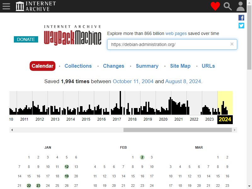Switch to the Changes tab
The image size is (252, 189).
click(113, 66)
